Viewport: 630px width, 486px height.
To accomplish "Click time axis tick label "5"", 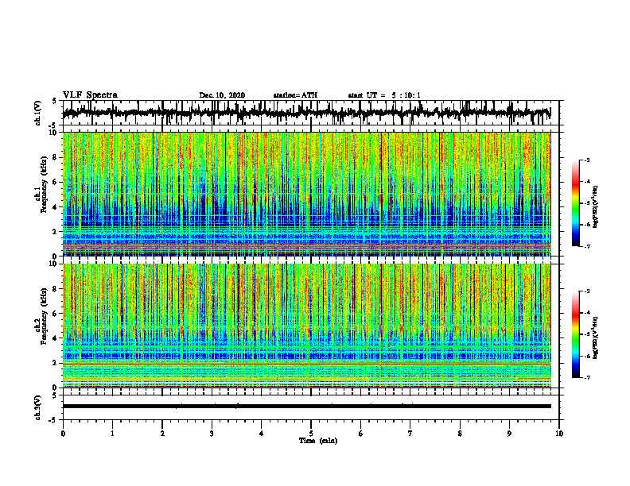I will (311, 434).
